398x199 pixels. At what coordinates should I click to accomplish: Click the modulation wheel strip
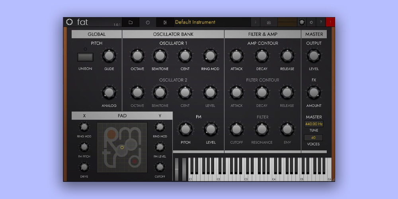point(184,169)
